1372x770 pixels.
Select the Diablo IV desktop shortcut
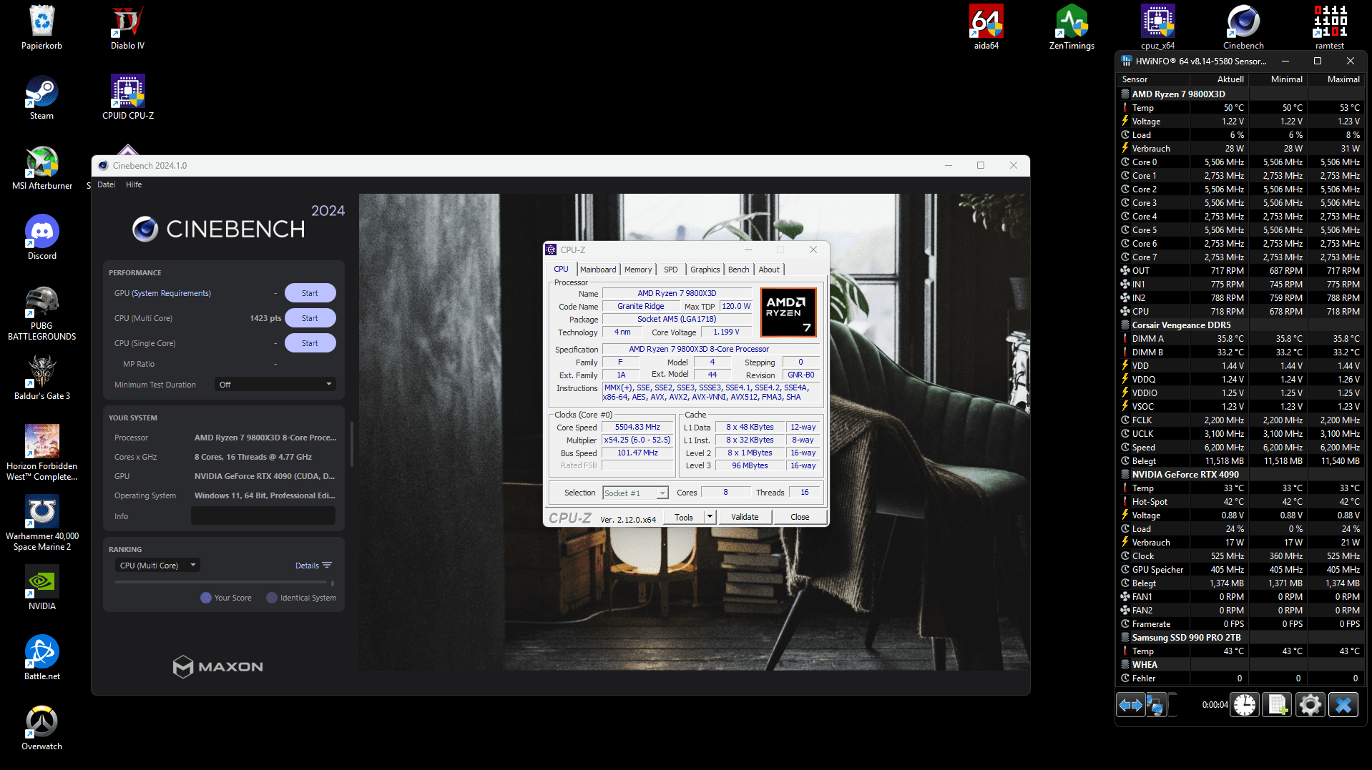coord(127,28)
